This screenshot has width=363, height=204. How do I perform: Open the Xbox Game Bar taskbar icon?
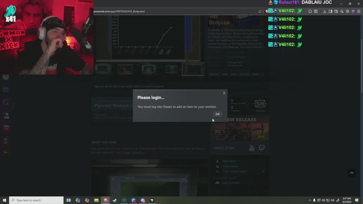tap(124, 200)
